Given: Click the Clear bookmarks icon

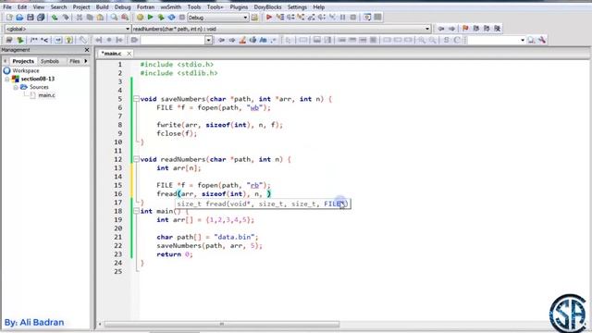Looking at the screenshot, I should (x=498, y=29).
